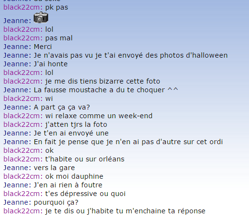Click the message ending 'sur cet ordi'
This screenshot has height=221, width=249.
point(128,142)
